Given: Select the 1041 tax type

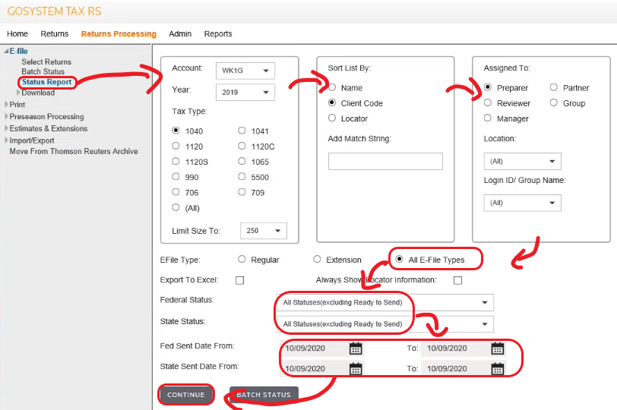Looking at the screenshot, I should click(x=242, y=131).
